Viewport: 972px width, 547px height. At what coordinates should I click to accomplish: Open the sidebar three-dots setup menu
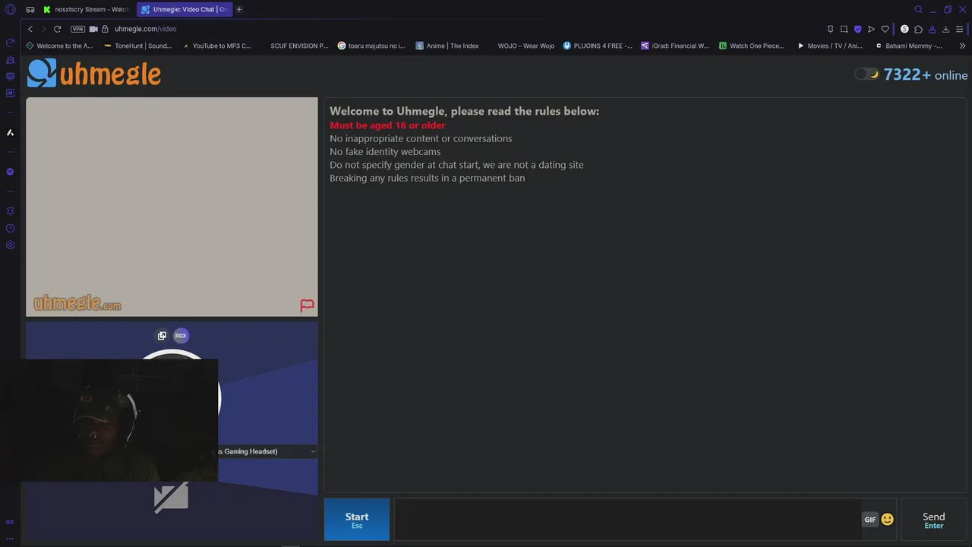pos(10,538)
